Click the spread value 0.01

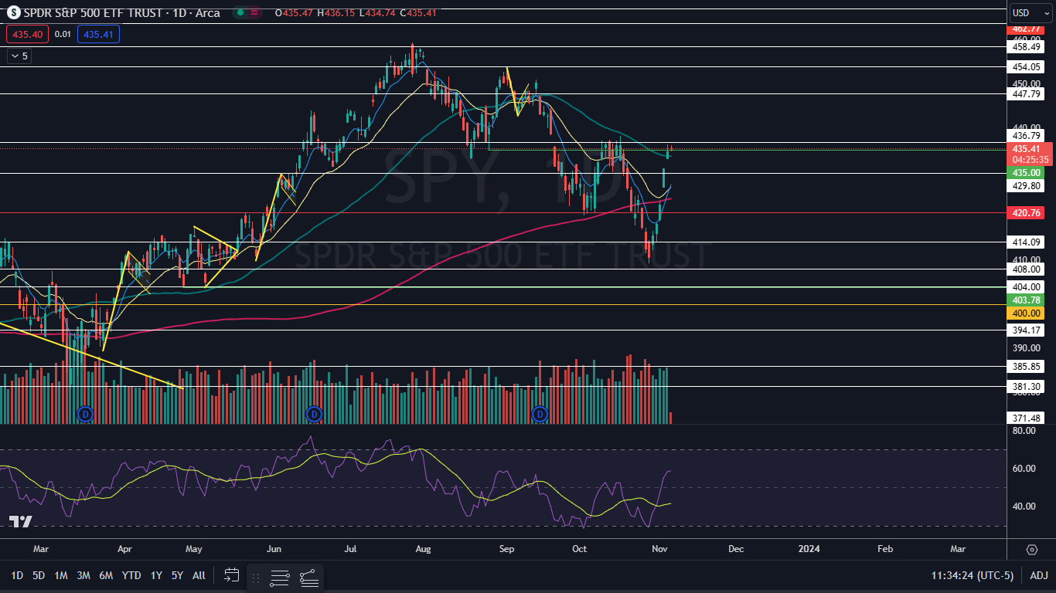tap(63, 34)
